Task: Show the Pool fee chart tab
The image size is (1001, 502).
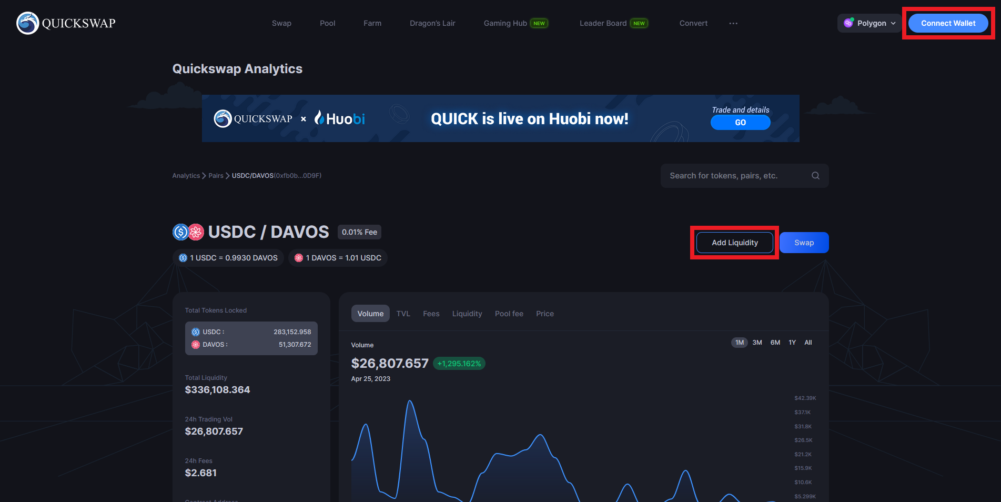Action: (x=509, y=314)
